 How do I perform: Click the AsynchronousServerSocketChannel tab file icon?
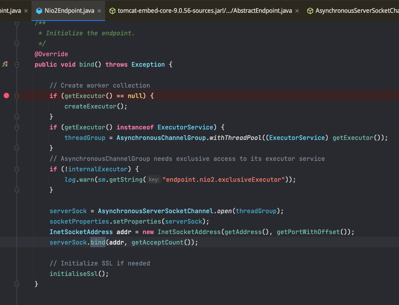click(x=310, y=11)
